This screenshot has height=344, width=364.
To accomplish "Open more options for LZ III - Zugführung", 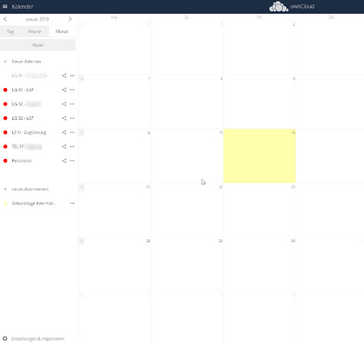I will tap(72, 132).
